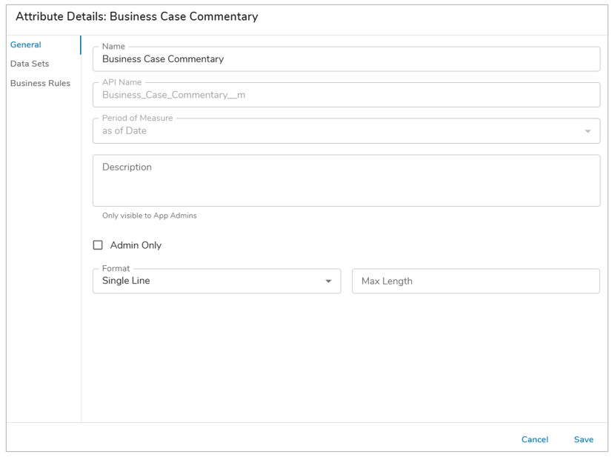Click the Attribute Details dialog title
Image resolution: width=612 pixels, height=457 pixels.
click(x=137, y=16)
